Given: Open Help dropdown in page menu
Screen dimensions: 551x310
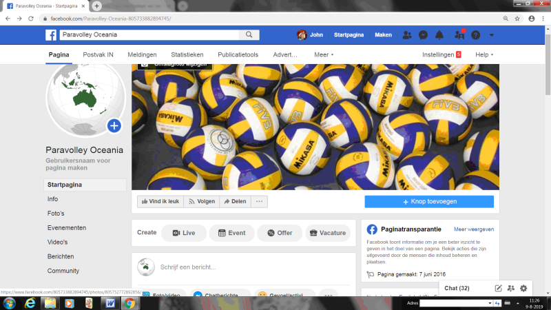Looking at the screenshot, I should point(484,55).
